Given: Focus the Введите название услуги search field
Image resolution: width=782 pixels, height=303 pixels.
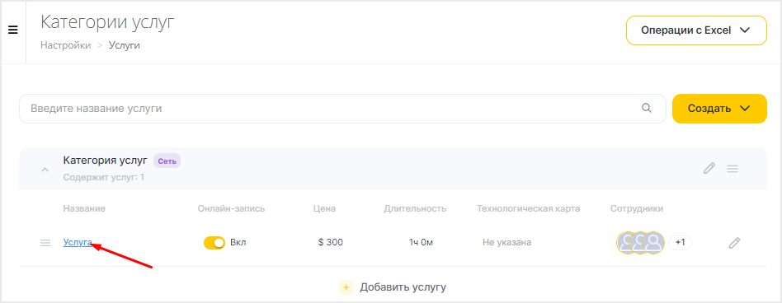Looking at the screenshot, I should pyautogui.click(x=342, y=109).
